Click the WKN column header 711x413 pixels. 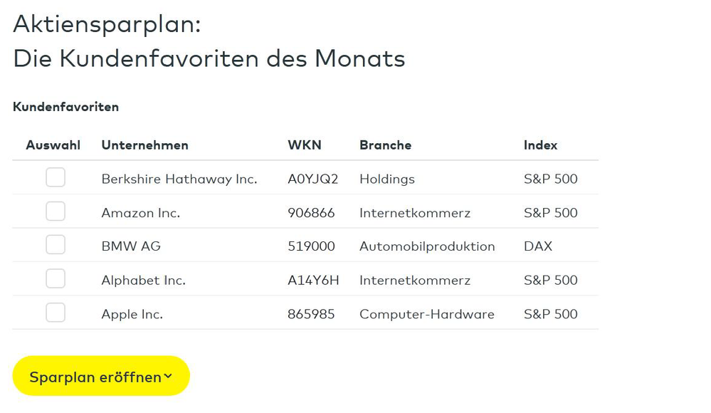pyautogui.click(x=305, y=145)
